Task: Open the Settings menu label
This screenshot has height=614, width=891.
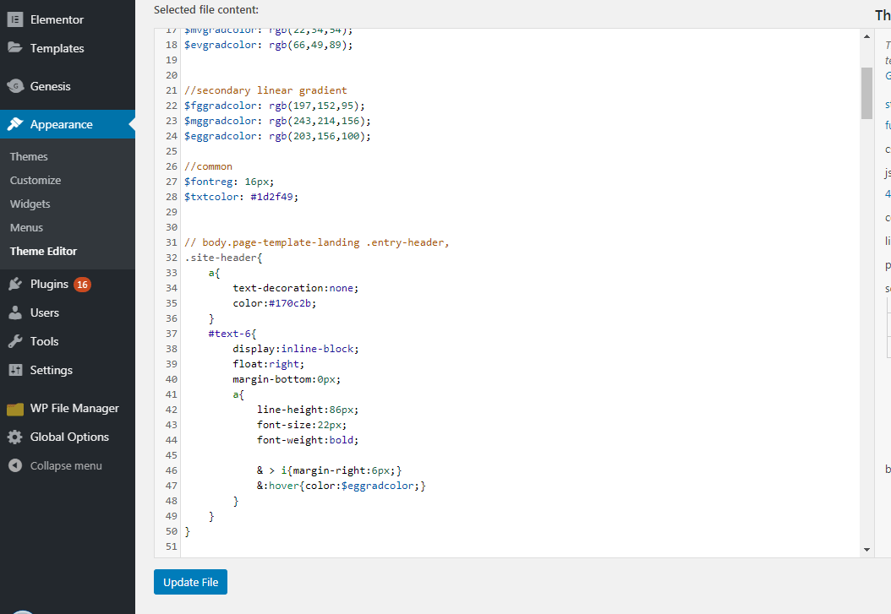Action: [51, 370]
